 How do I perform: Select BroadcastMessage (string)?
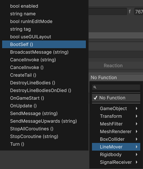tap(44, 52)
